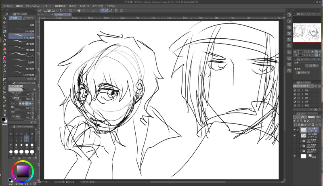This screenshot has width=323, height=186.
Task: Open the アニメーション menu
Action: click(33, 6)
